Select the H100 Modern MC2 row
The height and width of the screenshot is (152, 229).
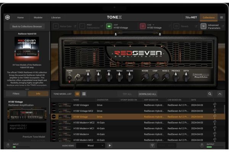(x=138, y=140)
